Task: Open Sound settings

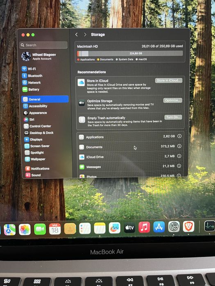Action: (33, 175)
